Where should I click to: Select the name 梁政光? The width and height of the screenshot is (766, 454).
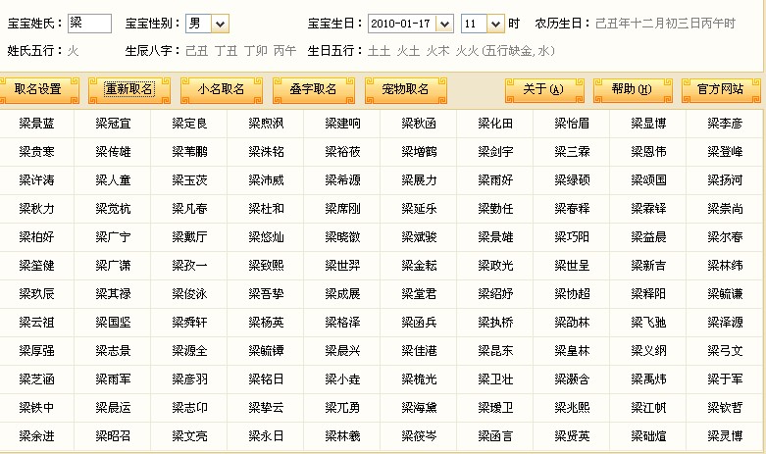pyautogui.click(x=496, y=266)
